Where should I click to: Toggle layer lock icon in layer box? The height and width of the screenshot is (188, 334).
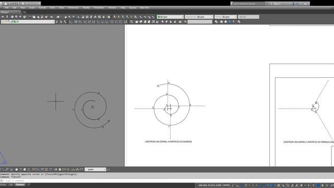(x=11, y=21)
